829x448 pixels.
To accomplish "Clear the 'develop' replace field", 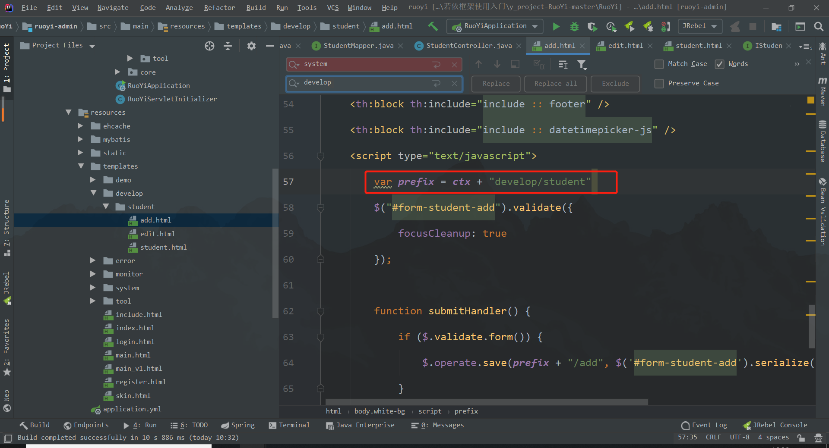I will 454,84.
